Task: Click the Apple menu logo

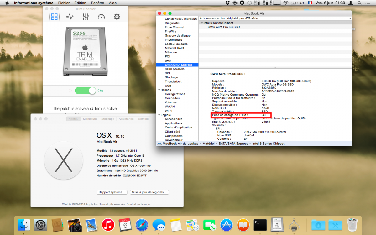Action: point(7,3)
